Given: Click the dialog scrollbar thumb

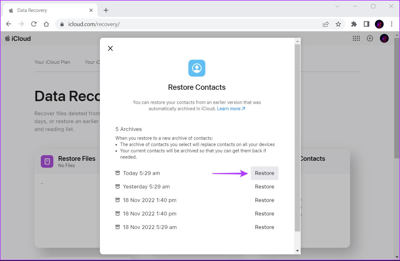Looking at the screenshot, I should (x=298, y=138).
